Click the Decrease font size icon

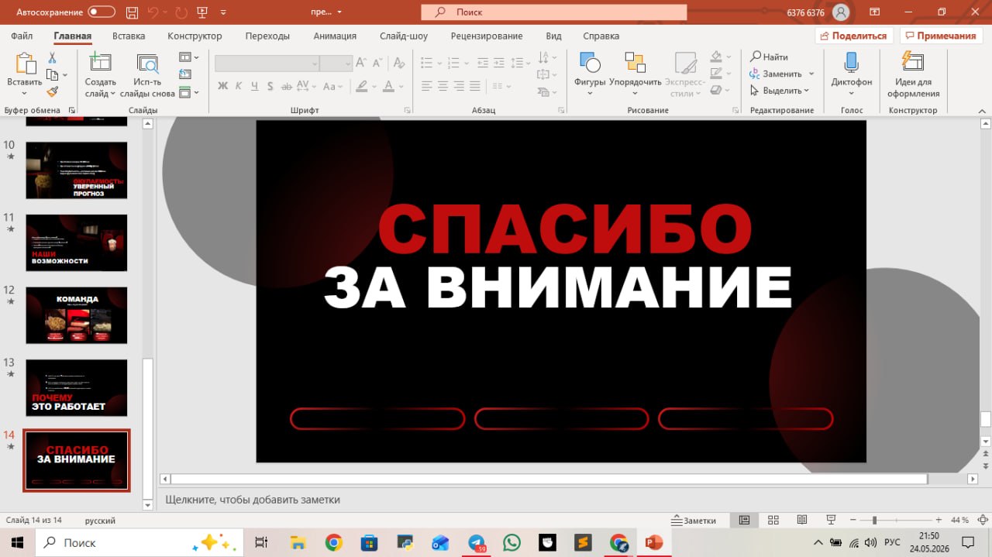coord(379,64)
